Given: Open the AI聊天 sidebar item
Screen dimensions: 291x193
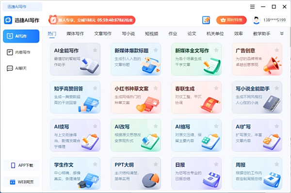Looking at the screenshot, I should coord(17,68).
